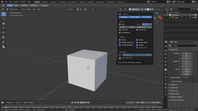Screen dimensions: 198x111
Task: Expand the Viewport Display panel
Action: 176,97
